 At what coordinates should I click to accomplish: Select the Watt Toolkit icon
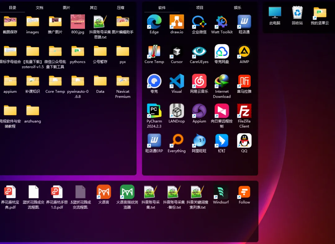(x=222, y=22)
